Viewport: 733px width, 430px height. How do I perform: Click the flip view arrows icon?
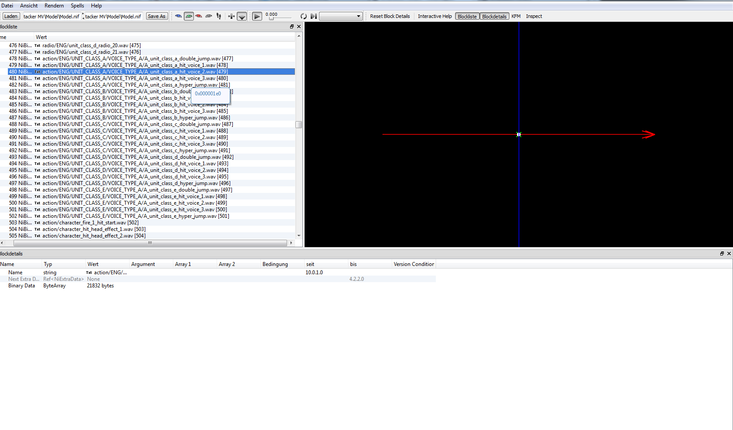coord(231,16)
